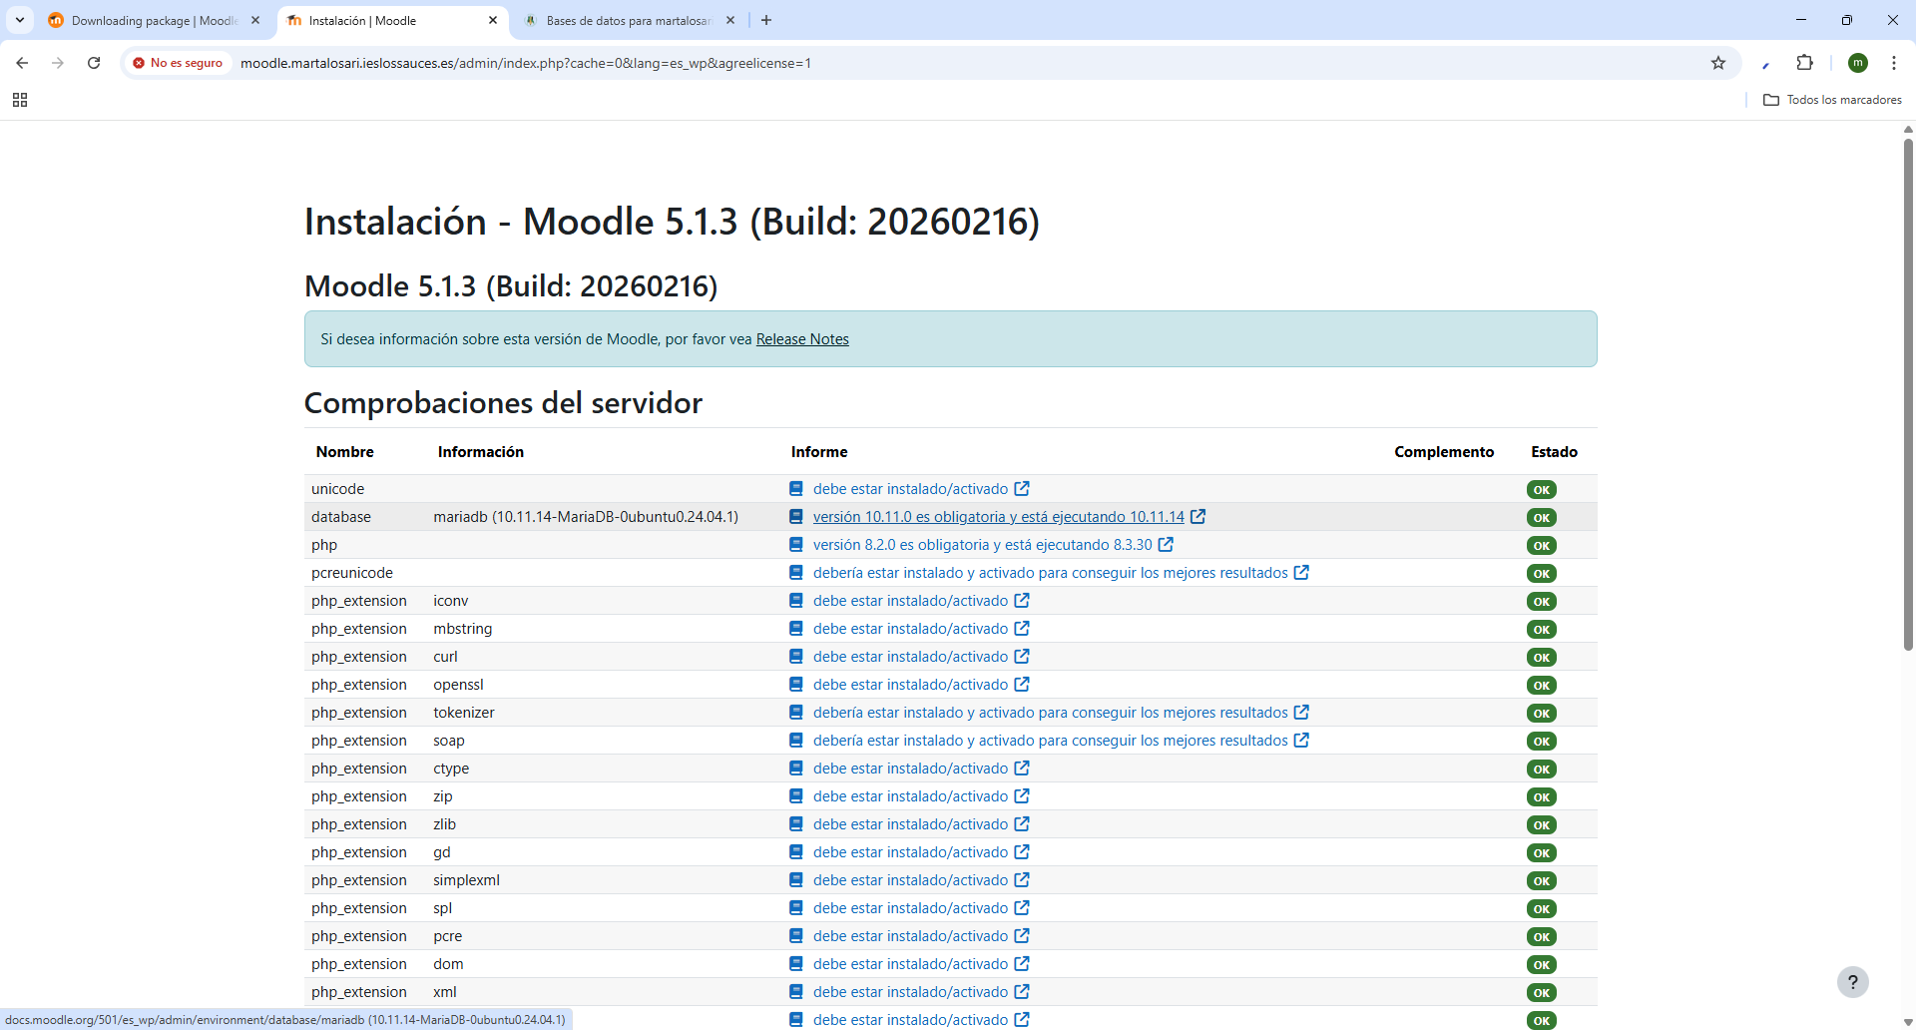1916x1030 pixels.
Task: Reload the Moodle installation page
Action: coord(94,63)
